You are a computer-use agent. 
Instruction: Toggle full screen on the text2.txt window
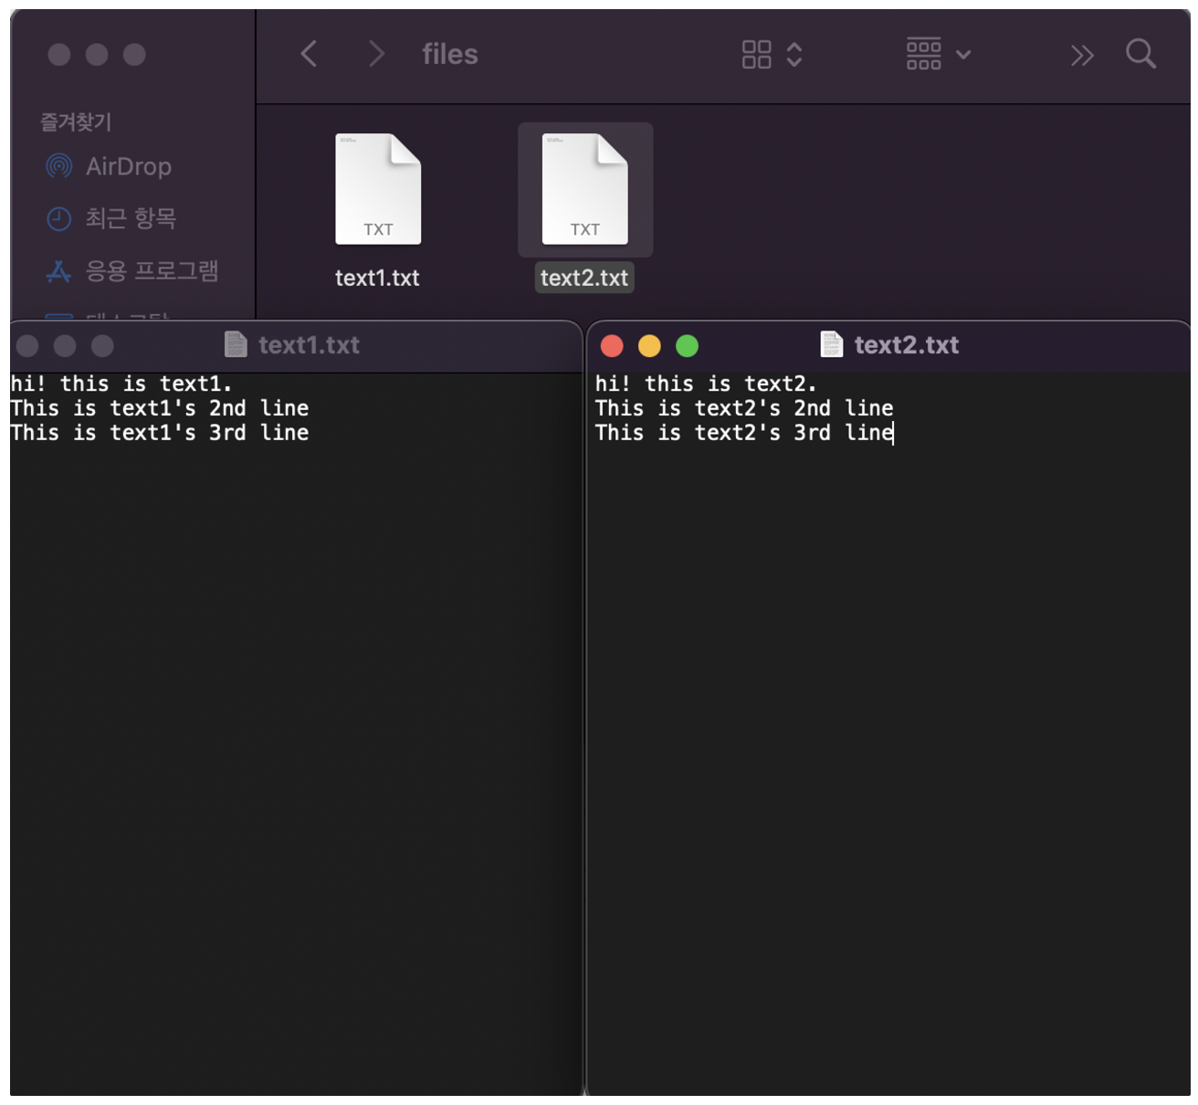tap(687, 345)
